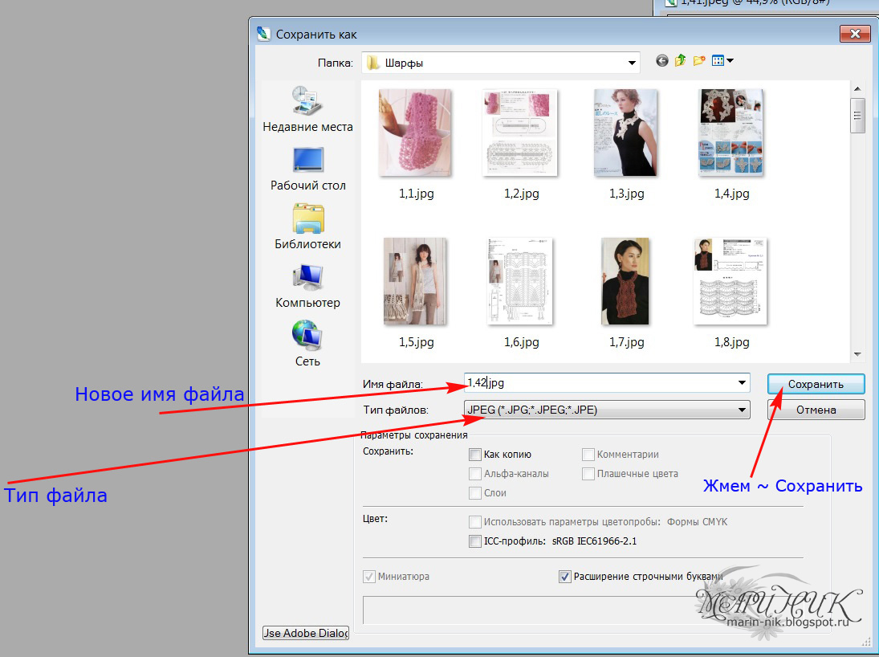
Task: Open Recent Places (Недавние места) shortcut
Action: coord(307,109)
